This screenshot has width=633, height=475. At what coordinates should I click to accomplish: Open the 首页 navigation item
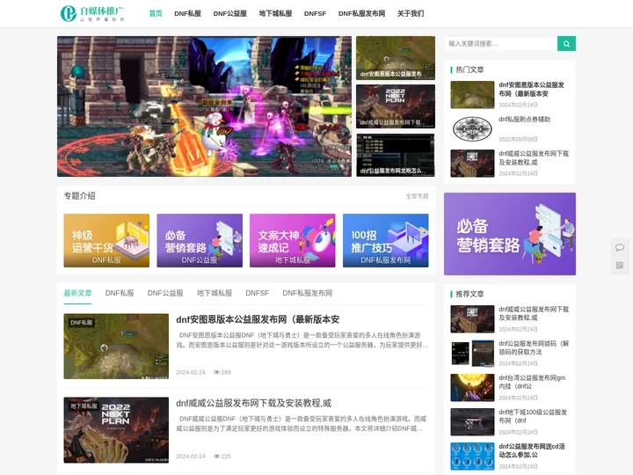pos(156,13)
